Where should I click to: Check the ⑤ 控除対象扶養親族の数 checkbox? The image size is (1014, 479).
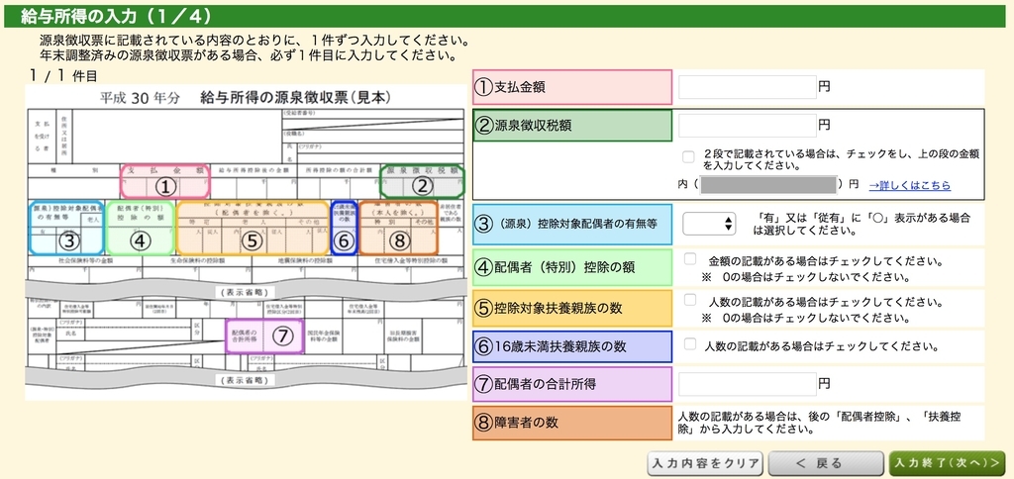[x=690, y=300]
